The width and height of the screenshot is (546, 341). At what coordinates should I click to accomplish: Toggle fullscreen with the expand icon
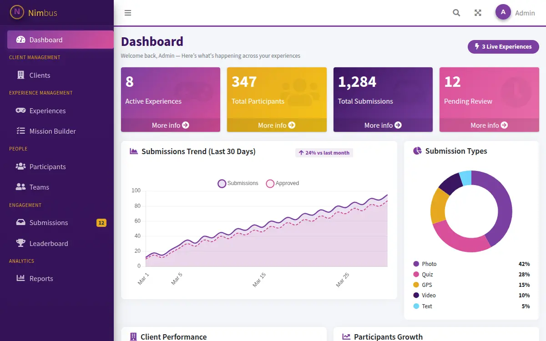point(478,13)
